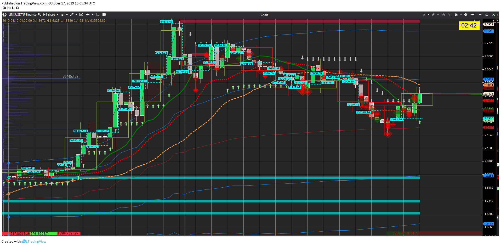Open the detach window icon

click(x=98, y=15)
